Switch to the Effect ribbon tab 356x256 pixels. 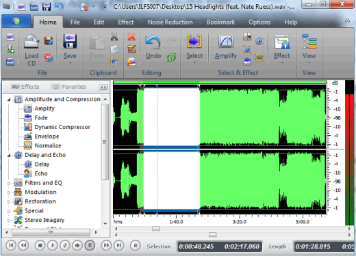(x=126, y=23)
